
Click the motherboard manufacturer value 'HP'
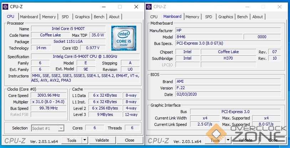(x=228, y=30)
